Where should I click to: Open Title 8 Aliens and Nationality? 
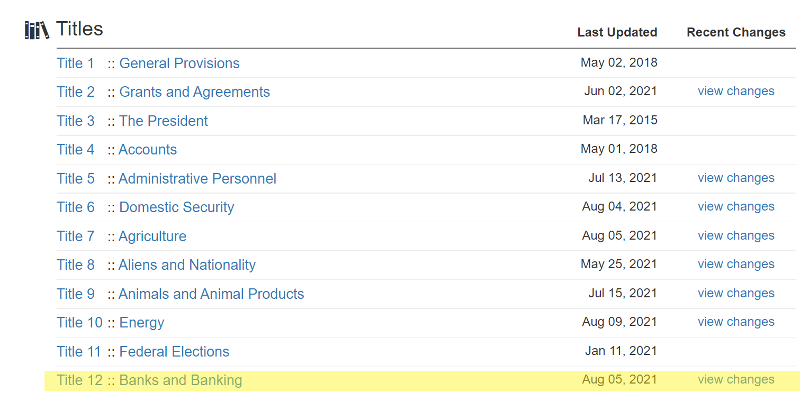pyautogui.click(x=156, y=265)
